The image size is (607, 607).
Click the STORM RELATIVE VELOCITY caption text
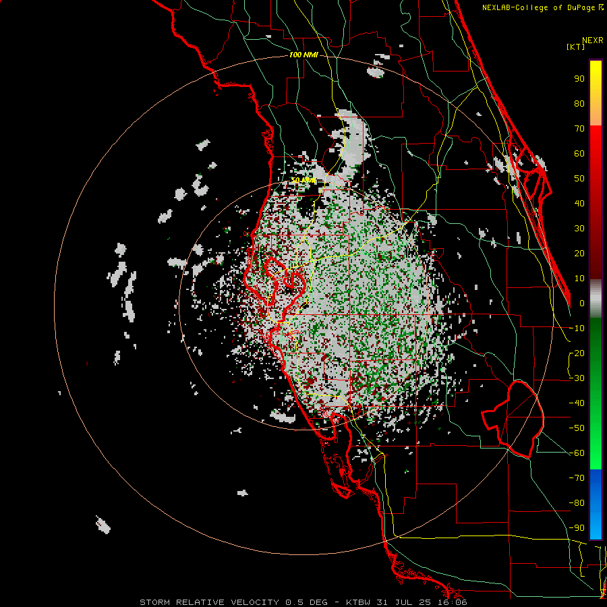(209, 602)
